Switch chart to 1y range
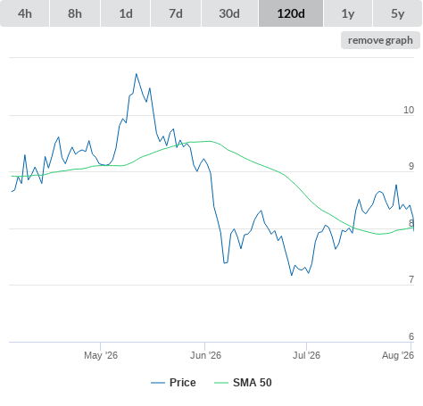Viewport: 423px width, 406px height. (x=348, y=13)
